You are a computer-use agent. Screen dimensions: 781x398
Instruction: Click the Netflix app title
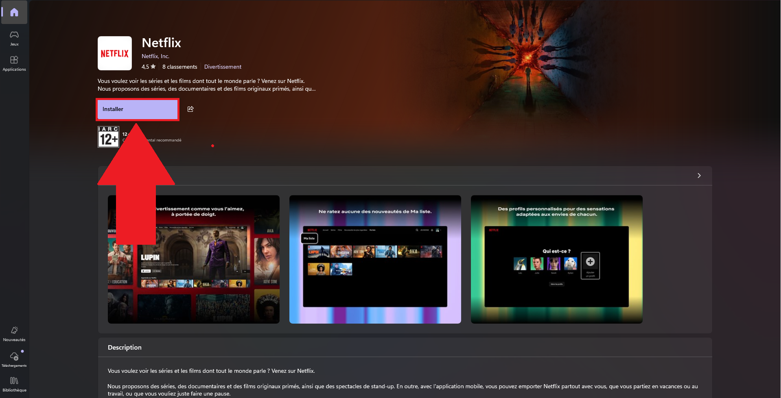click(x=162, y=43)
